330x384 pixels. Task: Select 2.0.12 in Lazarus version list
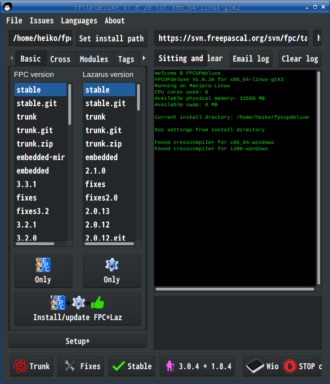click(109, 224)
